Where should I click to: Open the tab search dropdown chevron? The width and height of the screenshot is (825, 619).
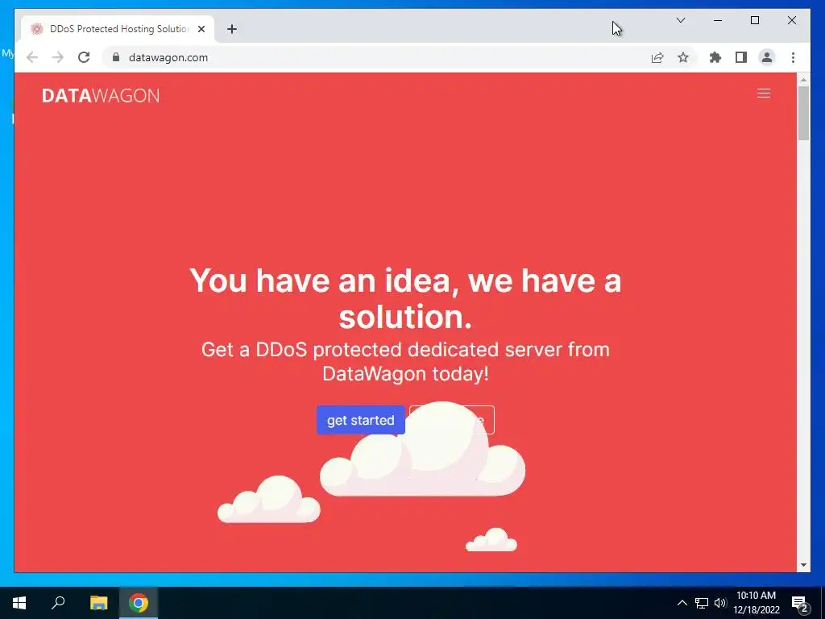680,20
